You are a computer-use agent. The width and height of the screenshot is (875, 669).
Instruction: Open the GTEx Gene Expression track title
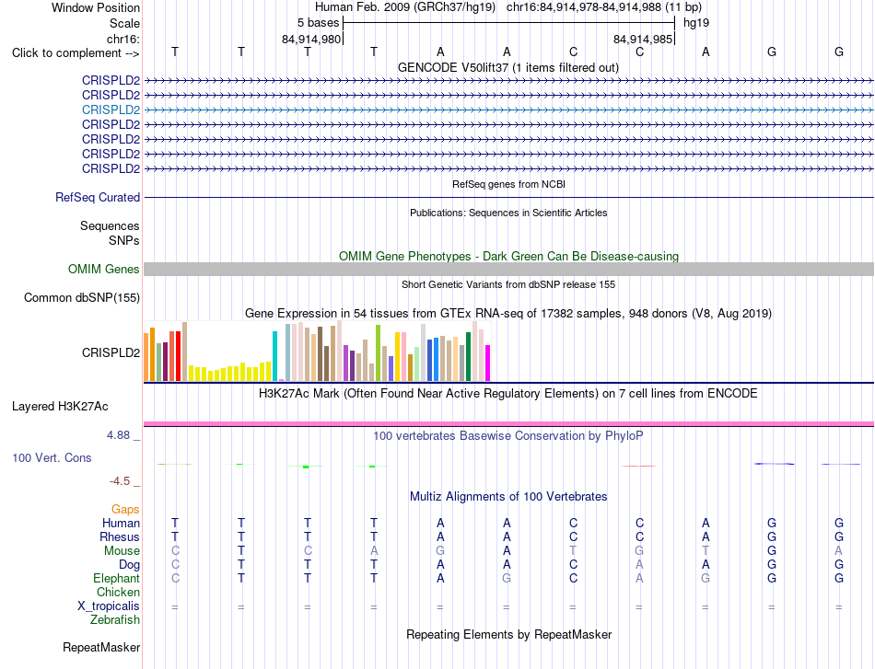pyautogui.click(x=508, y=313)
